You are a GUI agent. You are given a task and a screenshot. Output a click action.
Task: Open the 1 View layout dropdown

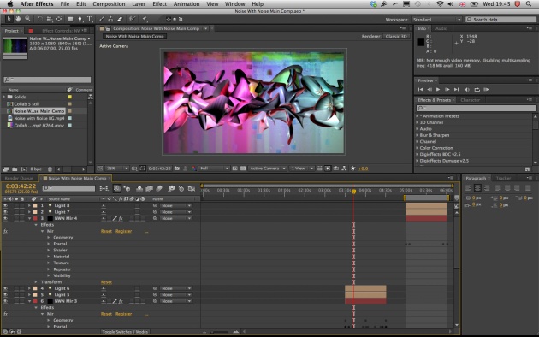302,168
